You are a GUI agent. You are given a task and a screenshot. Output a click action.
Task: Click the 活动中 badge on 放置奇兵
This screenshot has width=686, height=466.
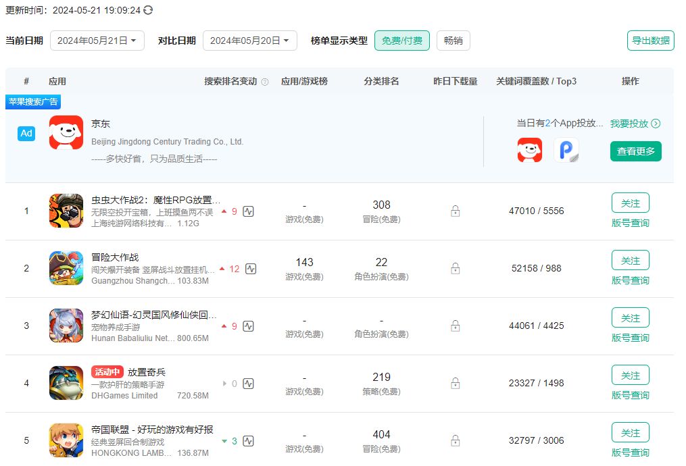coord(107,372)
